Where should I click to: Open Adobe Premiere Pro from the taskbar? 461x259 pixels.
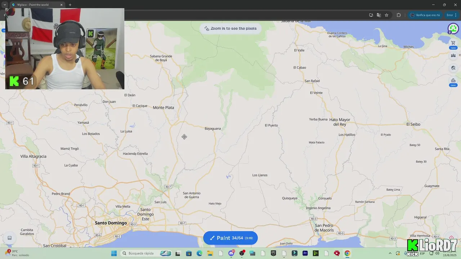(305, 253)
